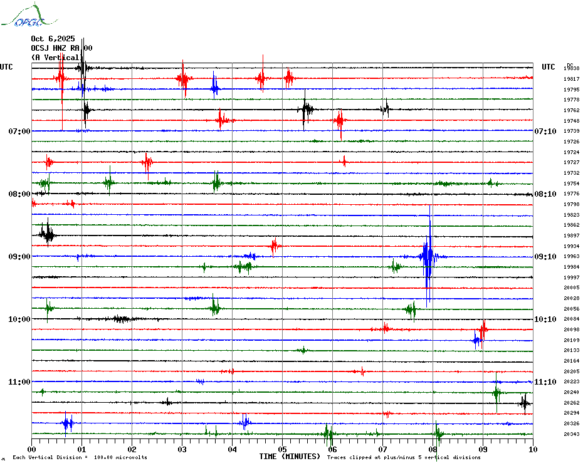583x466 pixels.
Task: Click the 09:10 label on right edge
Action: coord(545,257)
